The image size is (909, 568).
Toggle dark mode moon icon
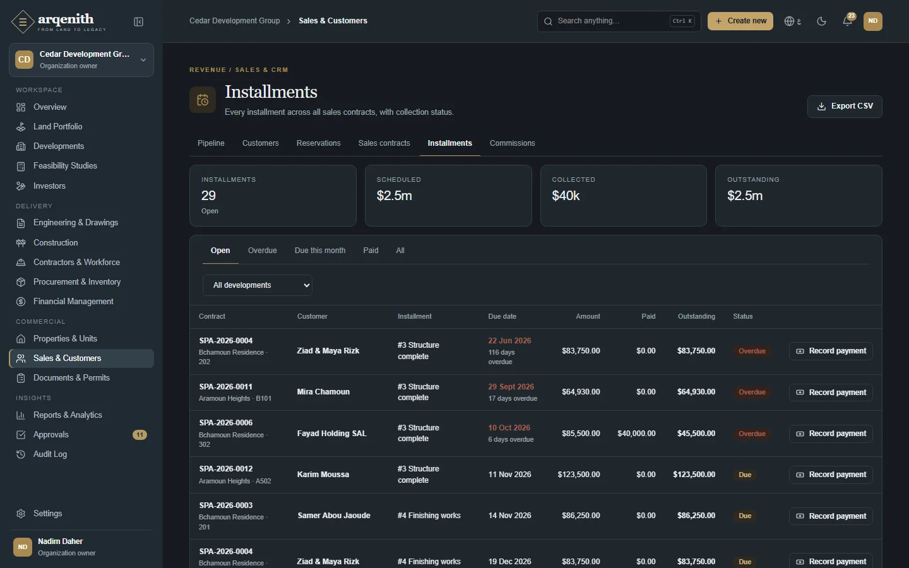821,21
